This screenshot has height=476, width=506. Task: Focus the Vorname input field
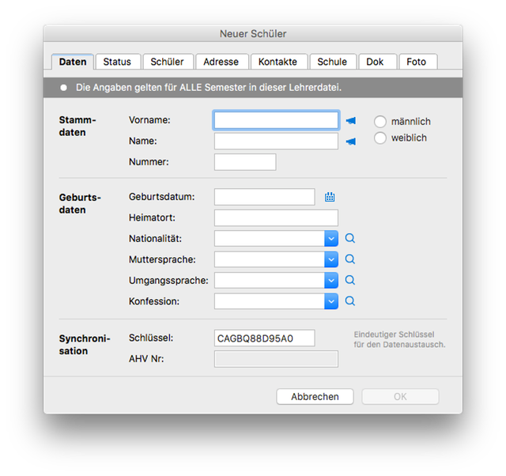coord(276,120)
